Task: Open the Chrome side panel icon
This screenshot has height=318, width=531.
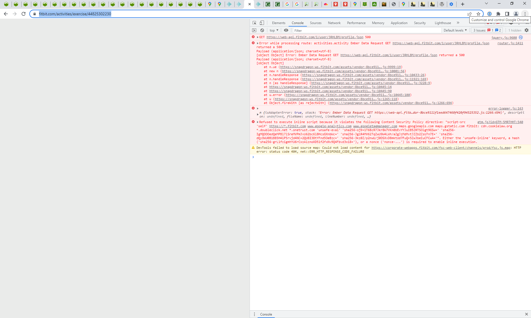Action: [507, 14]
